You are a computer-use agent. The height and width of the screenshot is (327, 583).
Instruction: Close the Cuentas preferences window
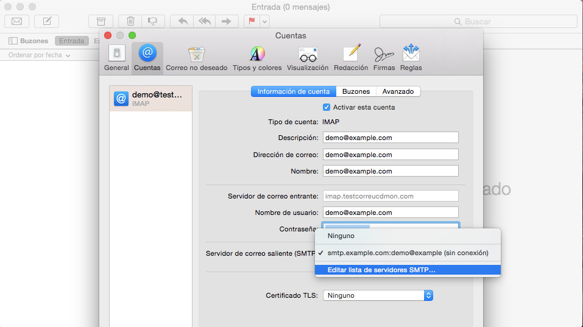coord(108,35)
